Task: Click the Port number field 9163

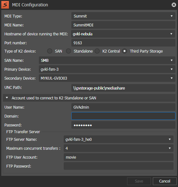Action: [x=123, y=43]
